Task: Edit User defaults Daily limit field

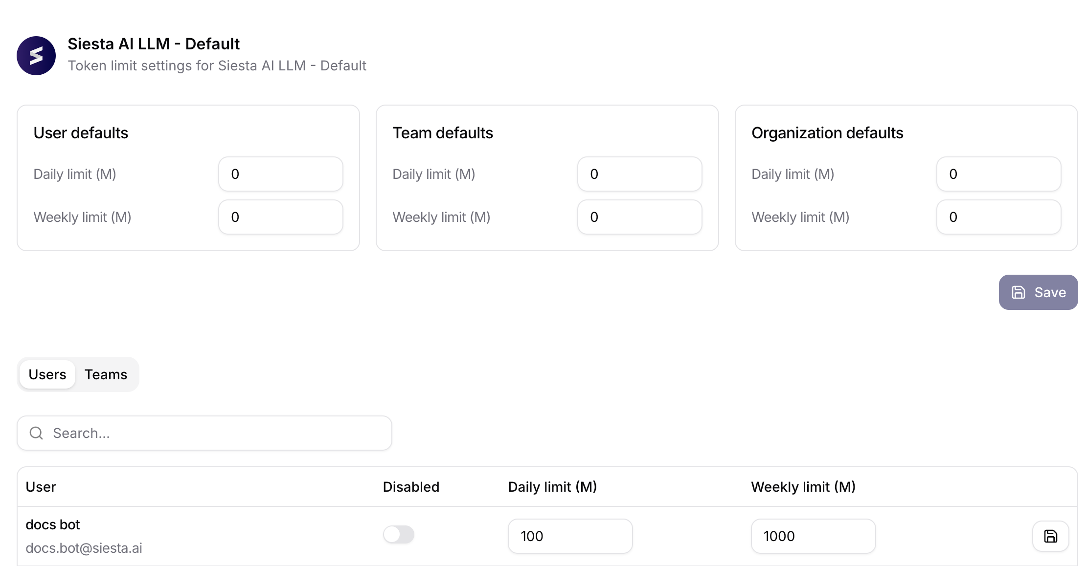Action: [281, 174]
